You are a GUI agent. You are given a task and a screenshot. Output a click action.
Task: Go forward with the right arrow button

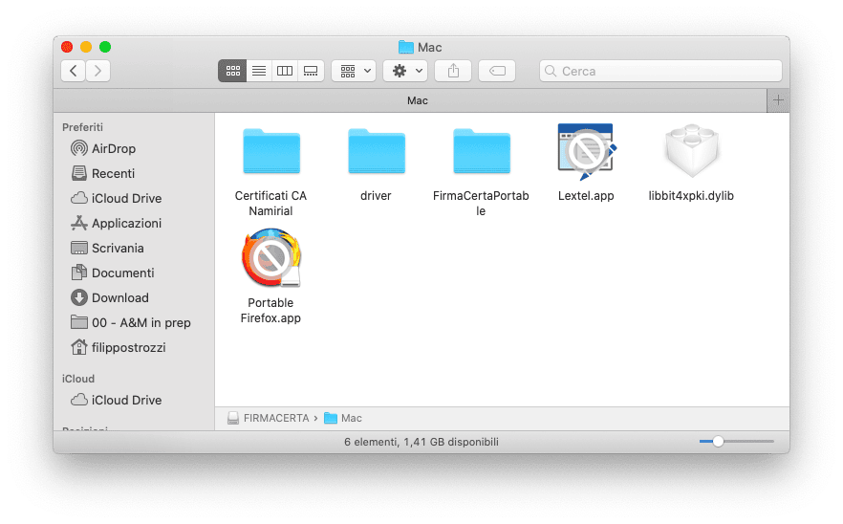97,71
